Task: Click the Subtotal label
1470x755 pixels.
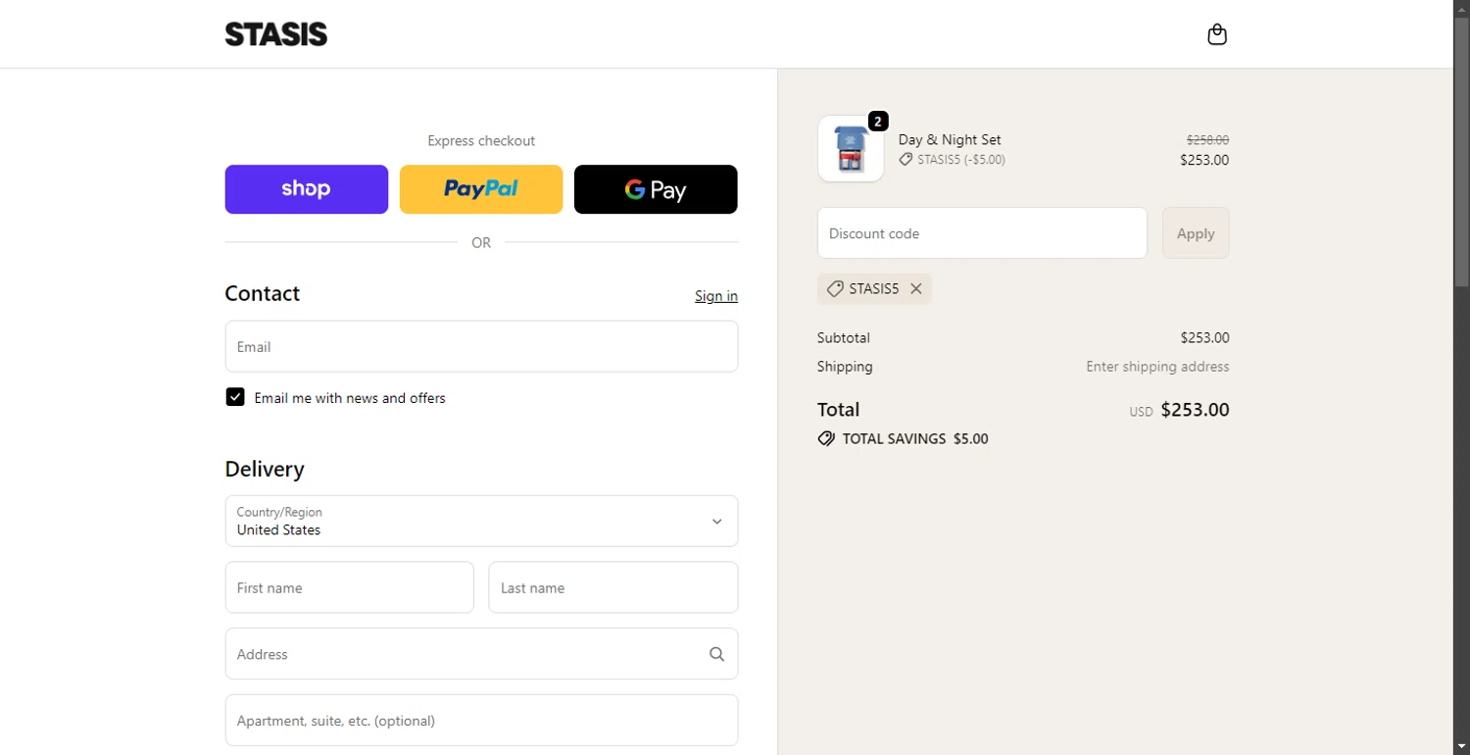Action: 844,337
